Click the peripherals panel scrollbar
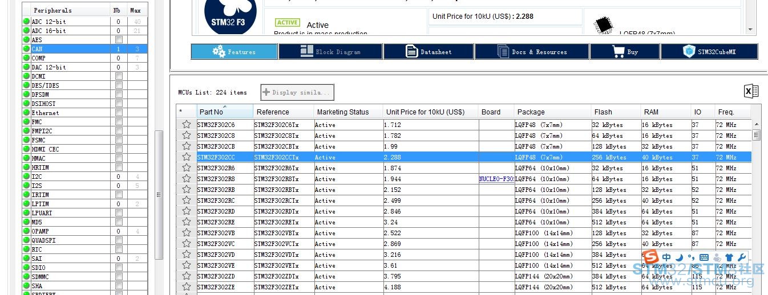 (159, 194)
